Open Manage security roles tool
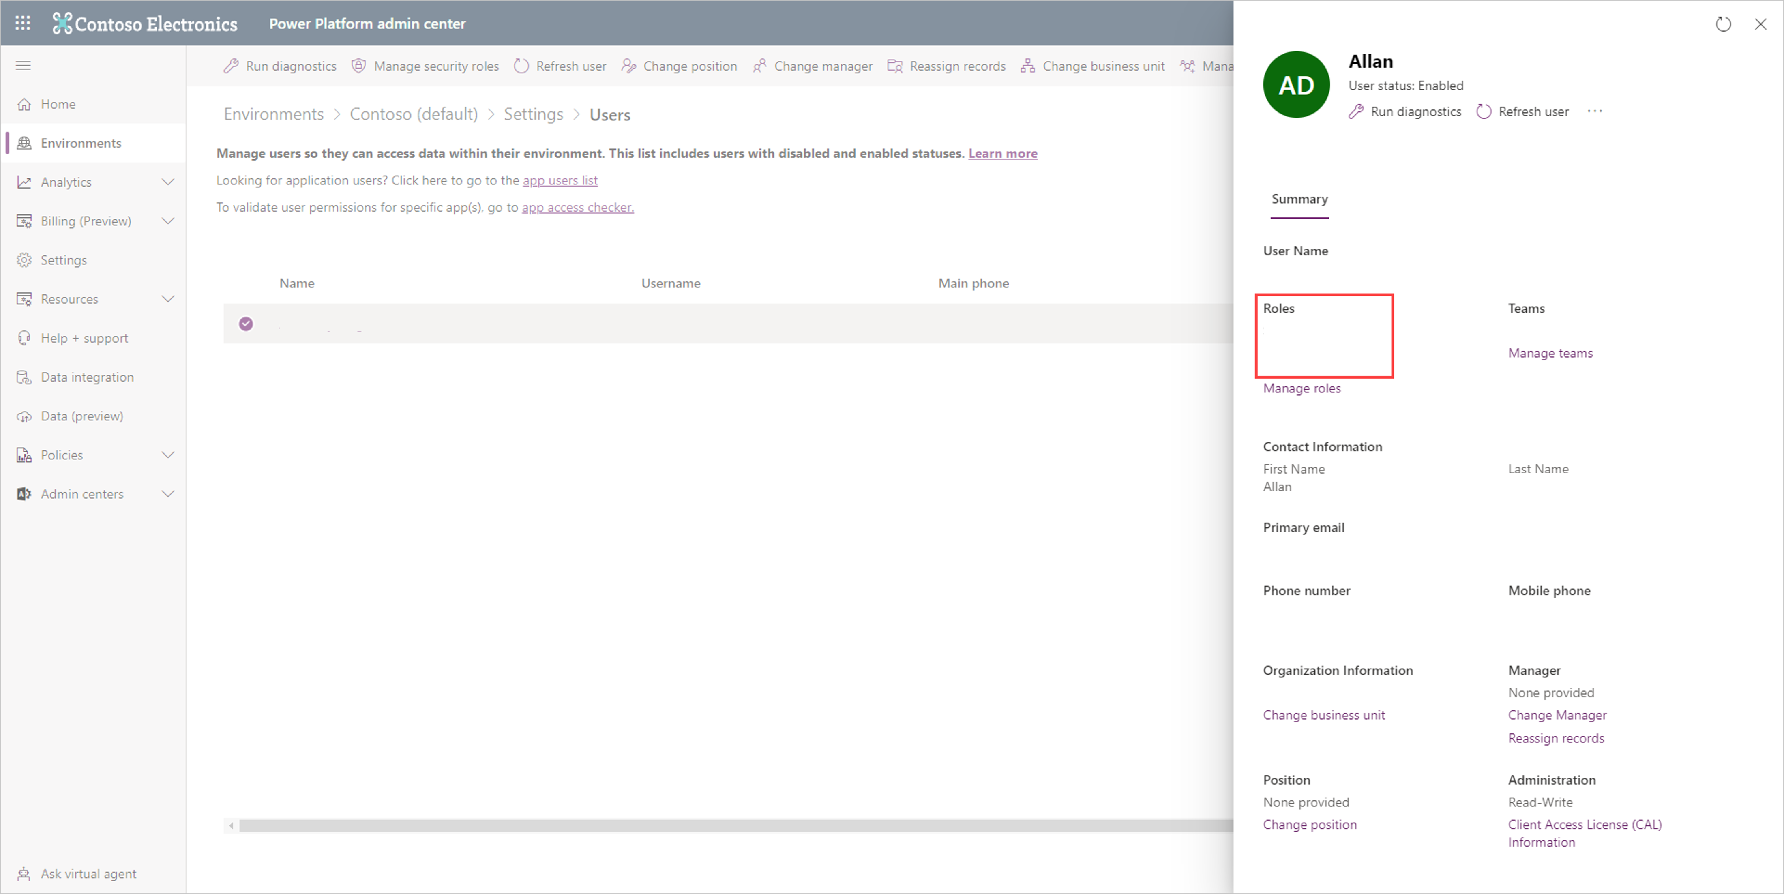 [425, 66]
